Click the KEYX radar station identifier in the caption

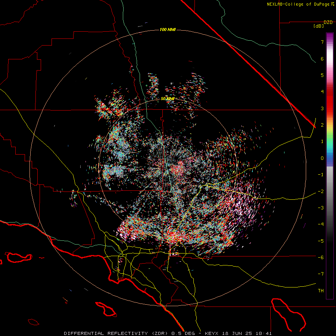click(212, 333)
